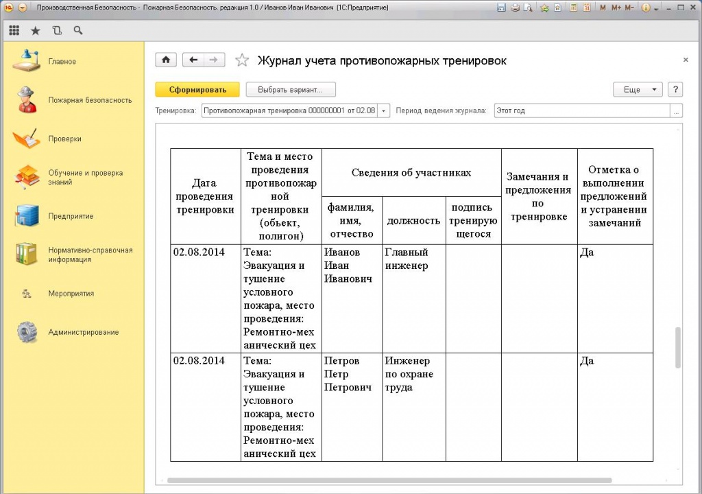
Task: Open the Главное section
Action: tap(74, 62)
